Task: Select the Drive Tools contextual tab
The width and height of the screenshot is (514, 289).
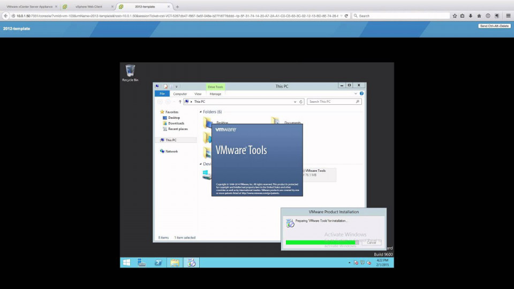Action: [x=215, y=87]
